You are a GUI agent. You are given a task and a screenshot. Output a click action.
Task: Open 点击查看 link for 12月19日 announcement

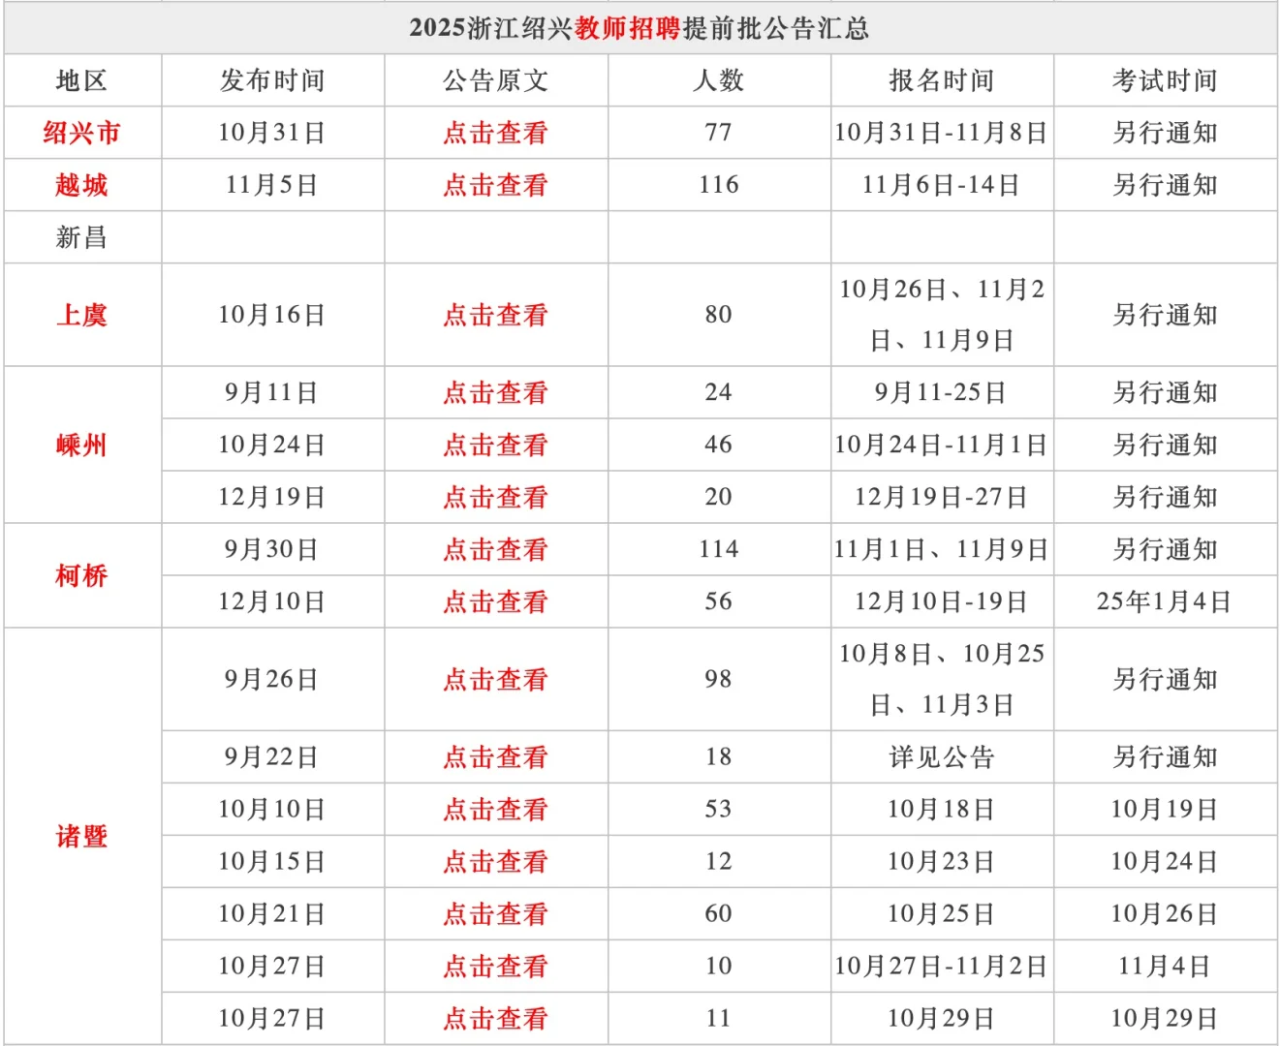click(495, 497)
